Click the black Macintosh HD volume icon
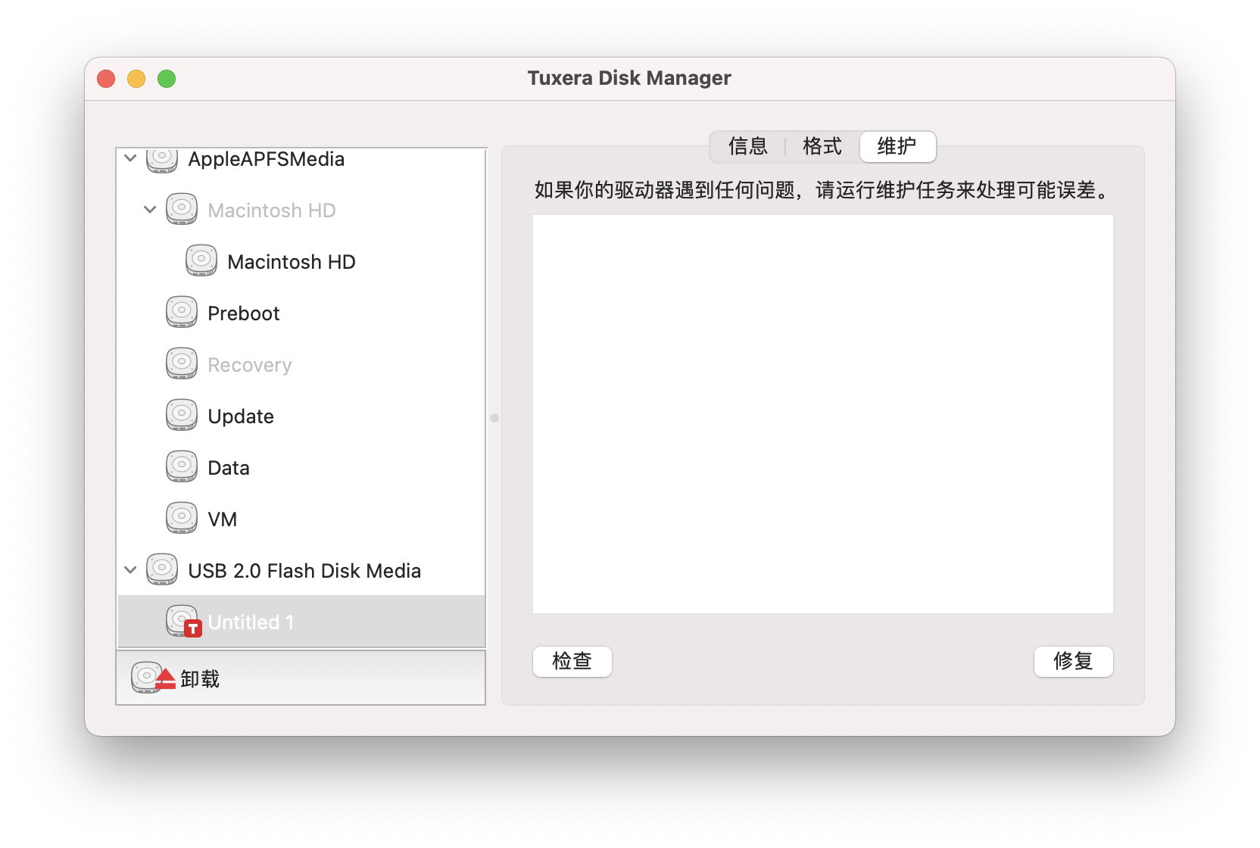The image size is (1260, 848). [201, 261]
